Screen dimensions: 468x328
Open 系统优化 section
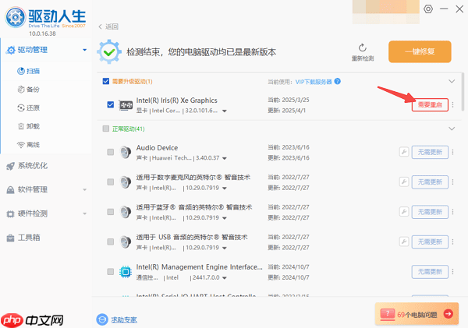[27, 166]
